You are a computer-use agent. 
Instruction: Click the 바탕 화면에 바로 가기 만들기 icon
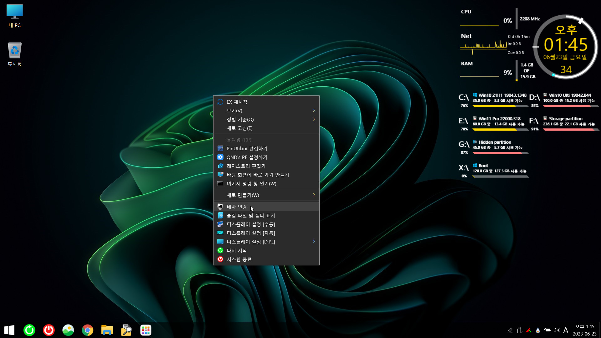point(220,175)
